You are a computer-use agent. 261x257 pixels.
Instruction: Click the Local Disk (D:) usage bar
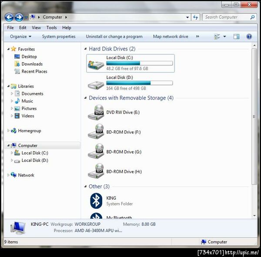(x=139, y=83)
